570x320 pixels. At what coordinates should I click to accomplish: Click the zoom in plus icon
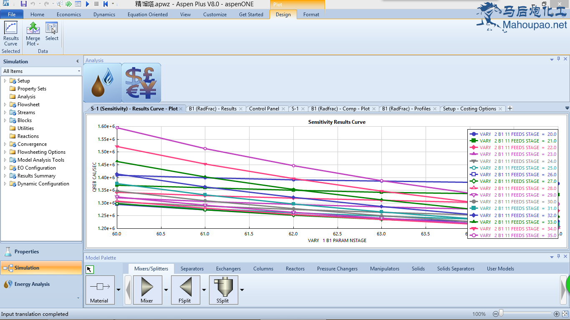(x=557, y=314)
